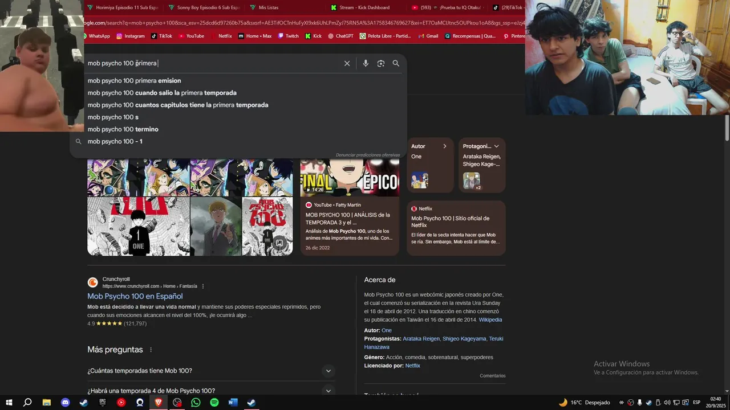The height and width of the screenshot is (410, 730).
Task: Start voice search with the microphone icon
Action: (x=366, y=63)
